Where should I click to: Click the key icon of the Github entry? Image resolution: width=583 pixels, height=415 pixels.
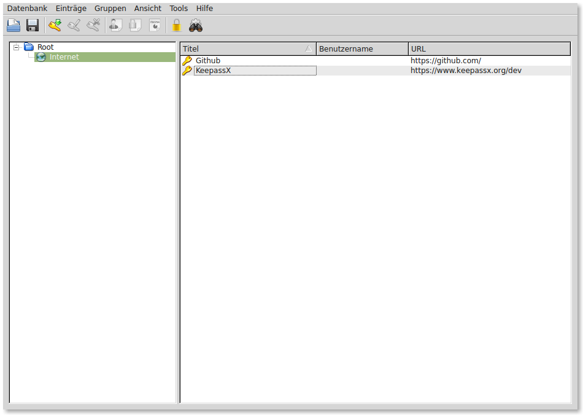point(187,61)
